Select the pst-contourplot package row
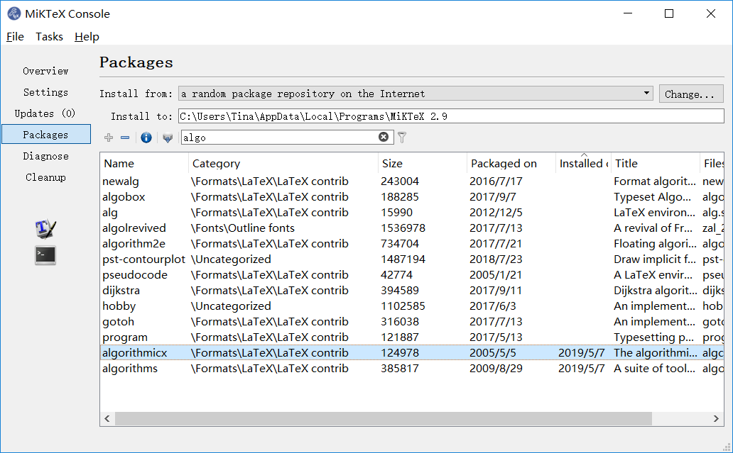This screenshot has width=733, height=453. (412, 259)
